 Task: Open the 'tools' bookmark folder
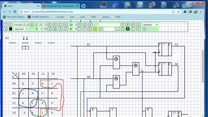click(x=81, y=17)
